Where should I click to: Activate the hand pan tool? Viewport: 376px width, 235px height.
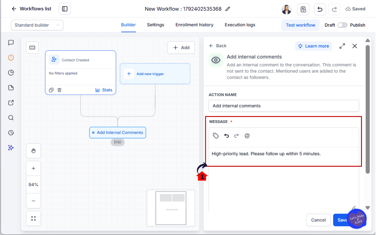pos(34,151)
